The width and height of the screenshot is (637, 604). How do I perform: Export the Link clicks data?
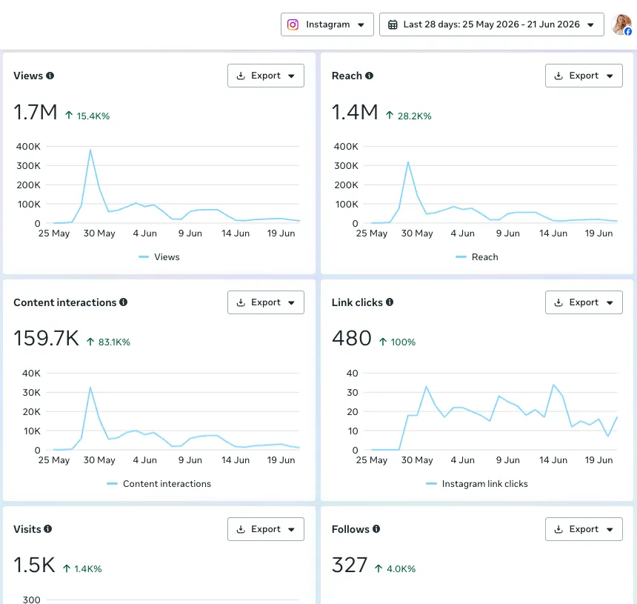[584, 302]
